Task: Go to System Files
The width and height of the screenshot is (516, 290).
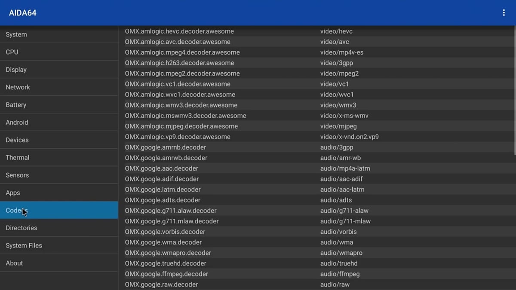Action: pos(24,246)
